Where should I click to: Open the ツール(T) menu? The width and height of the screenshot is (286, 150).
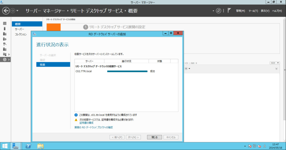(x=253, y=11)
